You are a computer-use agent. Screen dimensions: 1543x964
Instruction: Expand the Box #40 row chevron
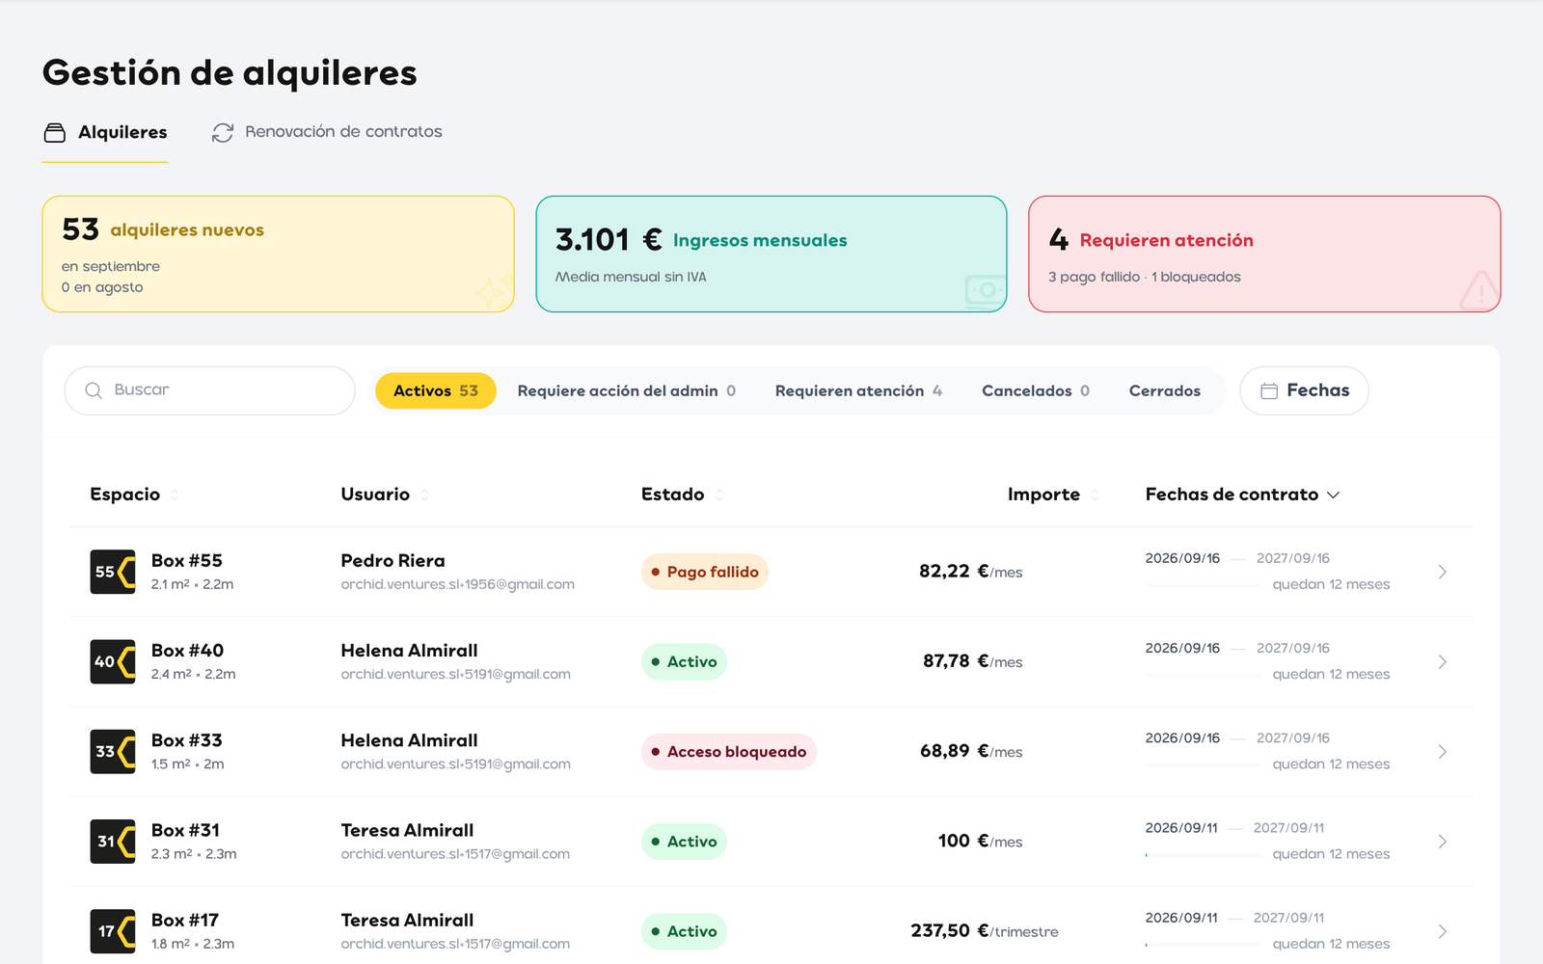point(1443,661)
